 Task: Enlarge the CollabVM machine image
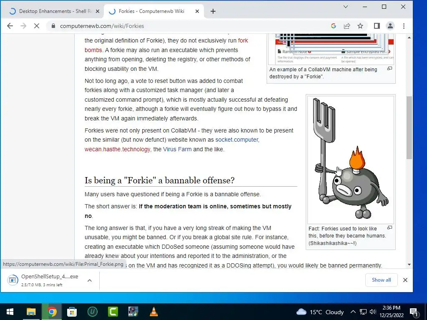pos(390,69)
